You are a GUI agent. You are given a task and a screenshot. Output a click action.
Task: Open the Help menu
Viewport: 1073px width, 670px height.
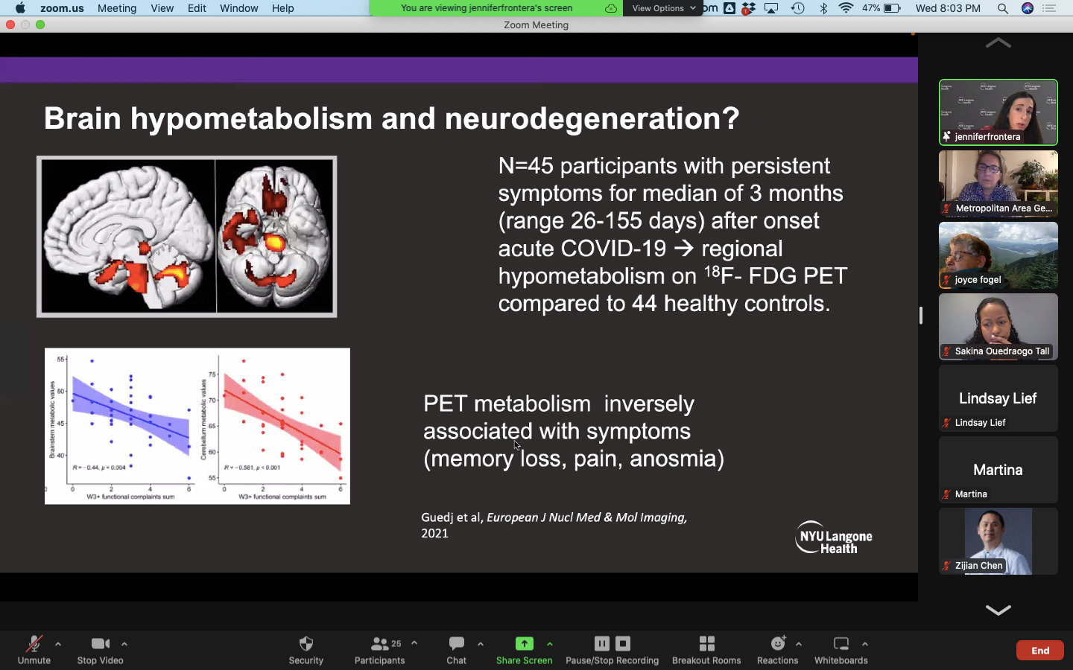pyautogui.click(x=283, y=8)
